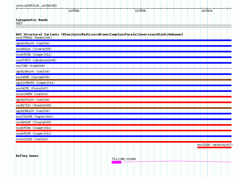Viewport: 239px width, 177px height.
Task: Click the blue bar under esv34252
Action: 124,91
